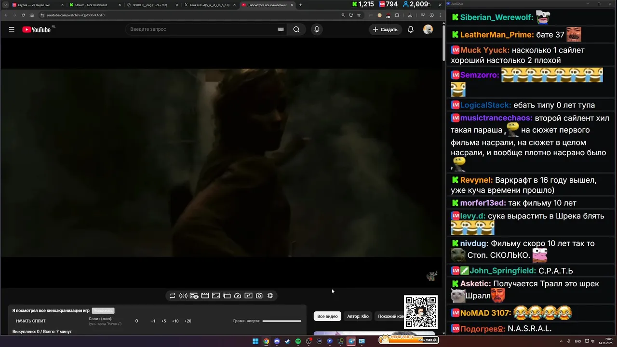The width and height of the screenshot is (617, 347).
Task: Open the YouTube account avatar menu
Action: [428, 29]
